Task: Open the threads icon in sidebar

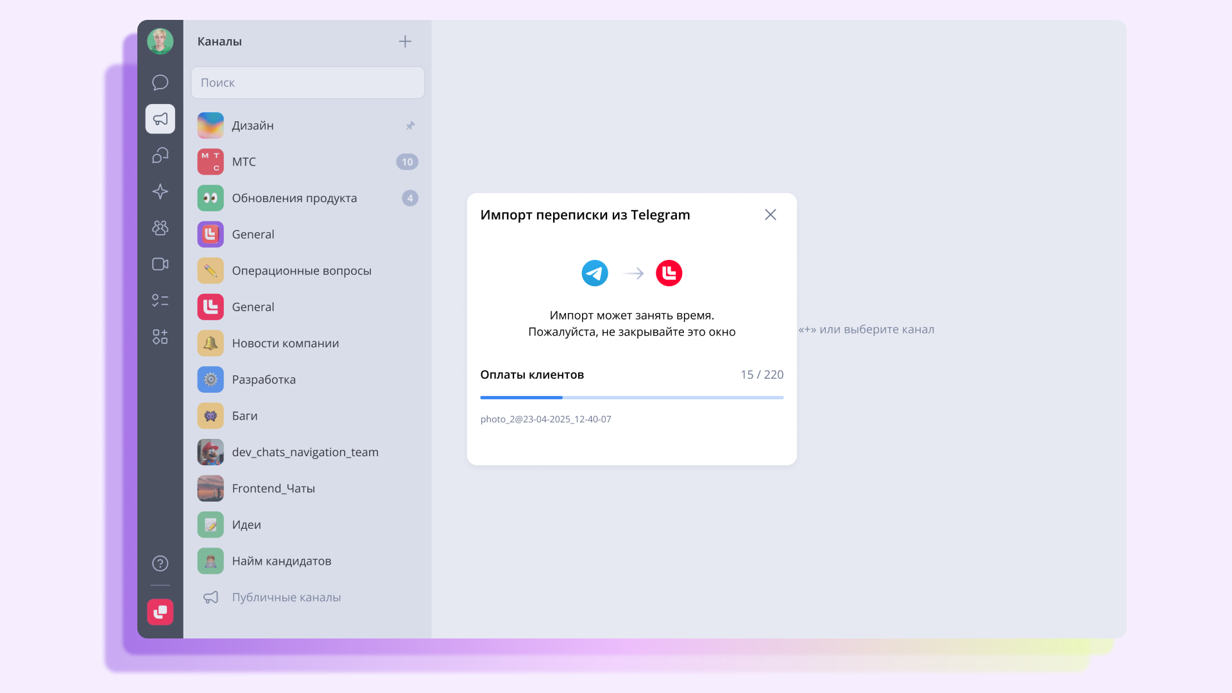Action: coord(160,155)
